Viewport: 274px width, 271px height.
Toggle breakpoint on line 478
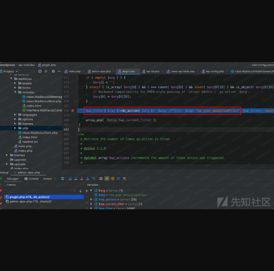click(x=72, y=110)
